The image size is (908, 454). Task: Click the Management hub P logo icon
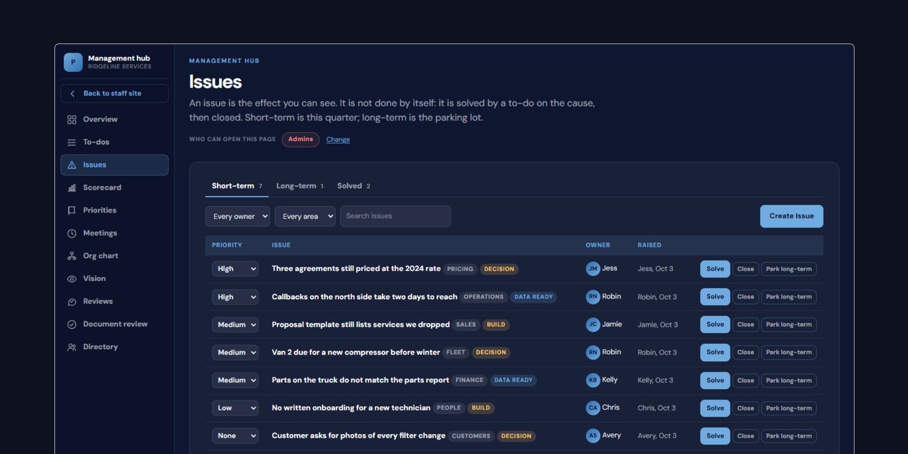tap(73, 62)
